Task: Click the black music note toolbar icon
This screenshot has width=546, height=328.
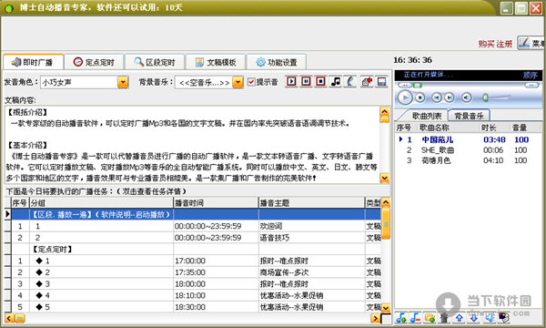Action: pos(335,82)
